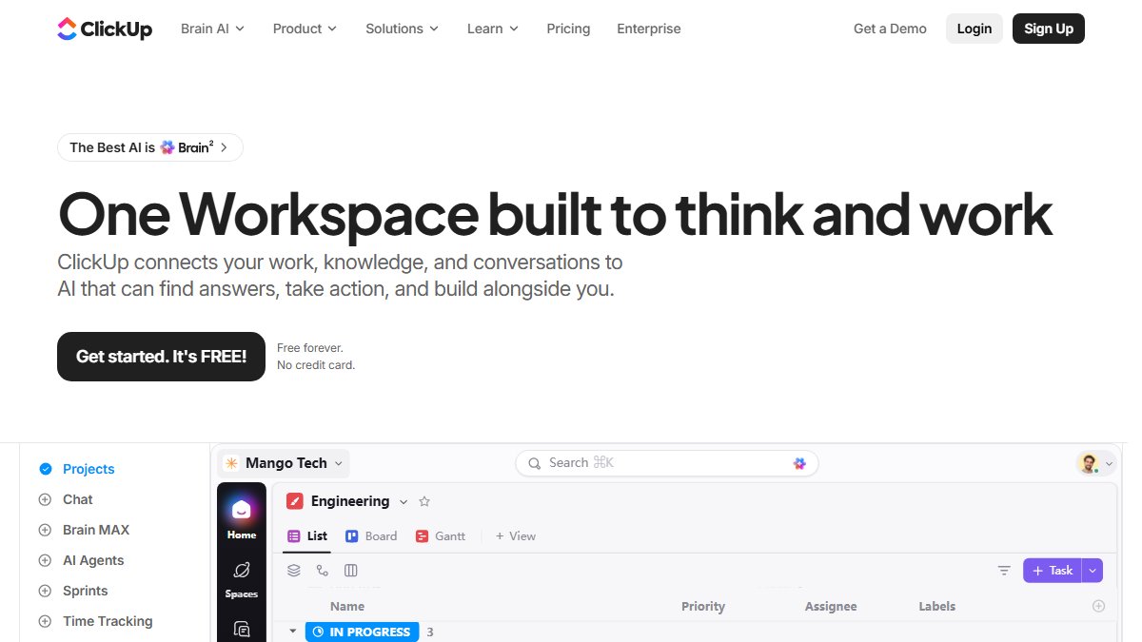1142x642 pixels.
Task: Click the subtasks branch icon
Action: 323,571
